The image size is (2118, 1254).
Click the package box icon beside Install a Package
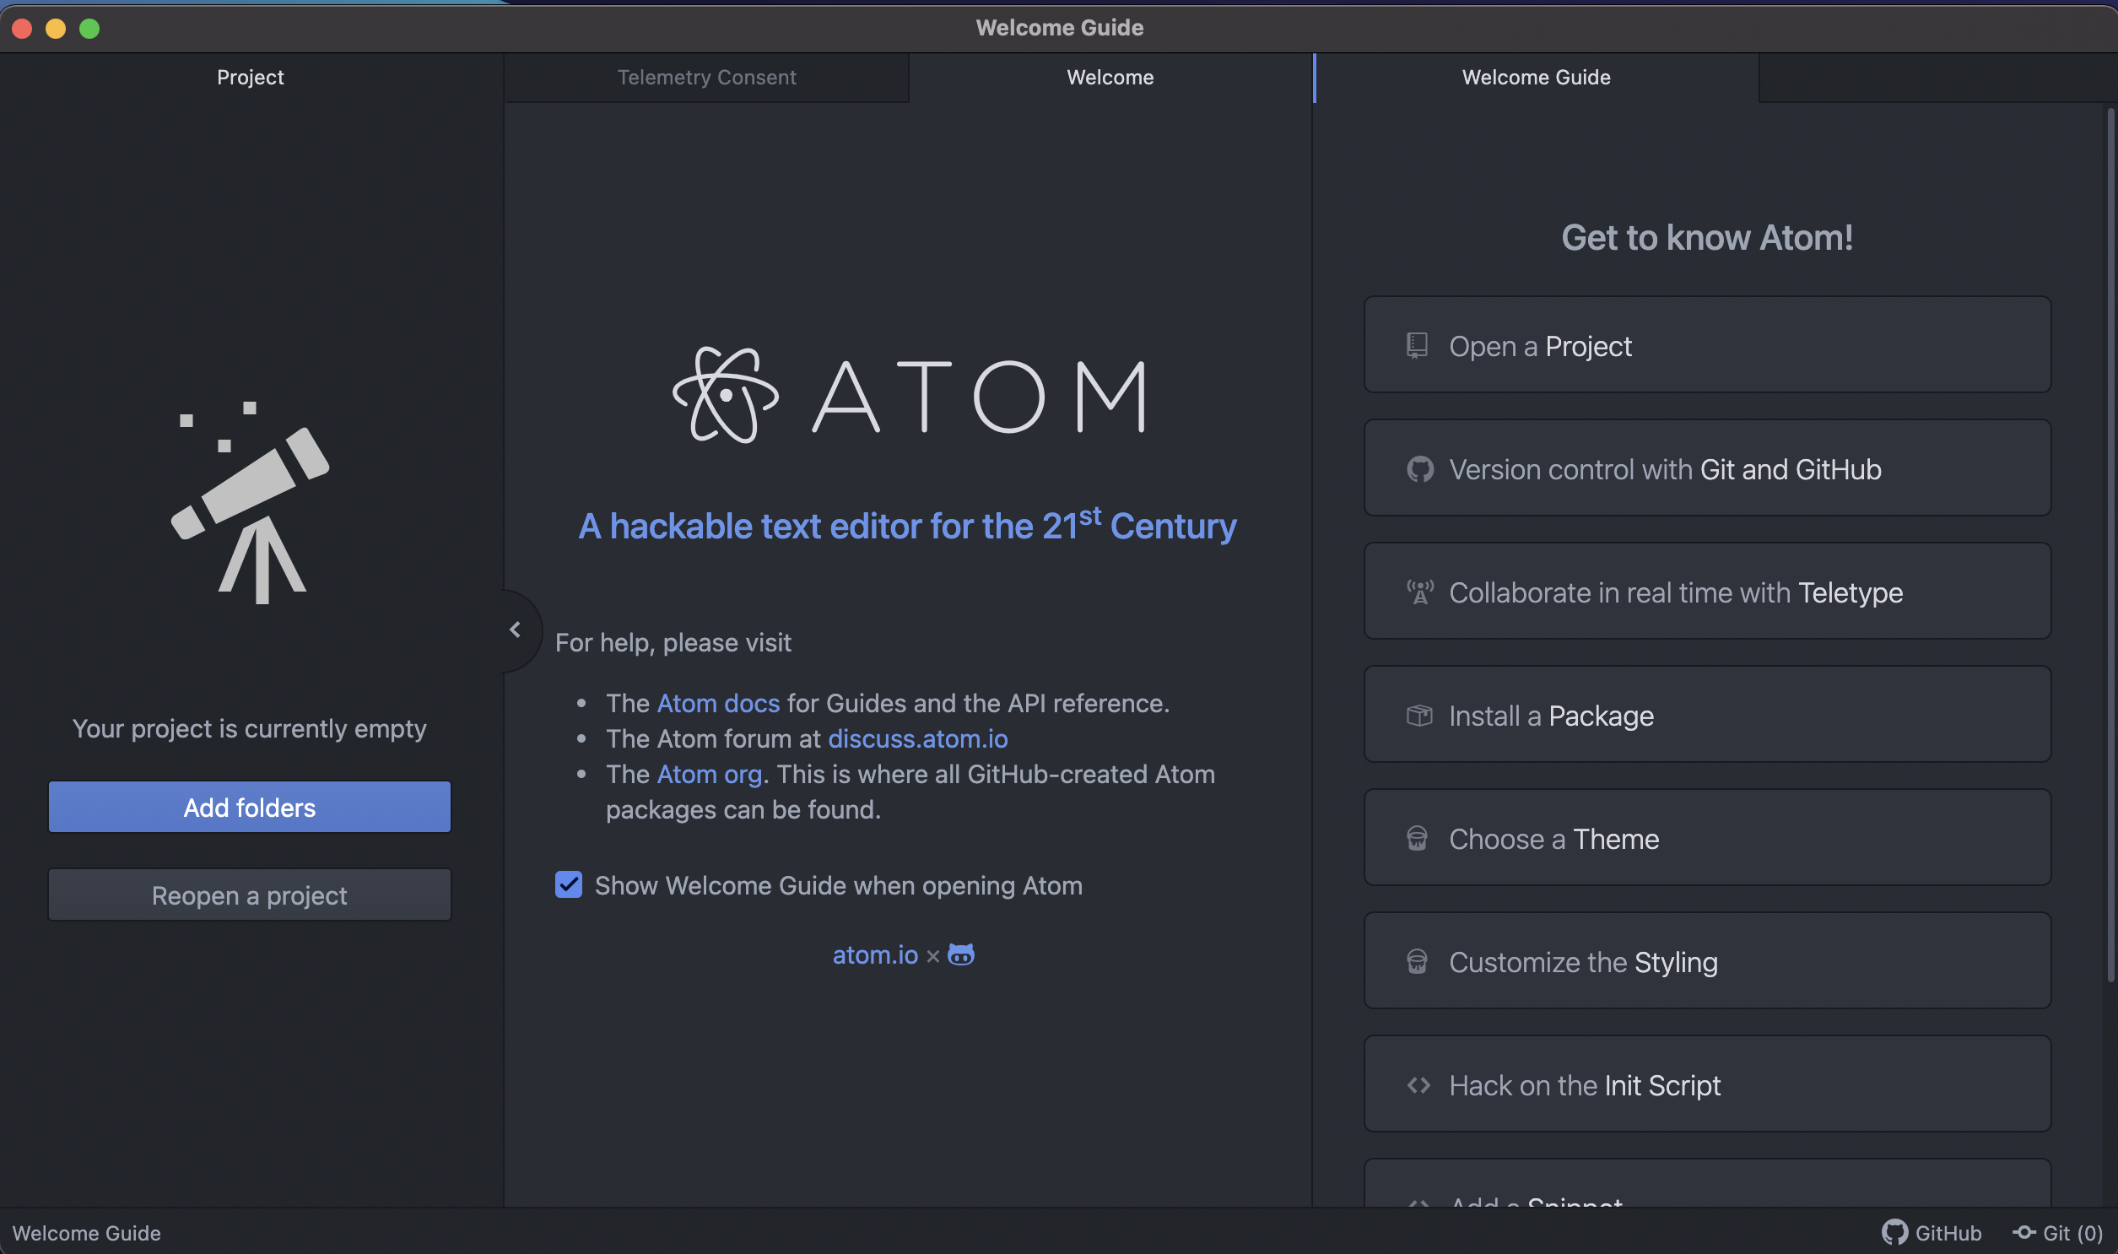[x=1418, y=716]
